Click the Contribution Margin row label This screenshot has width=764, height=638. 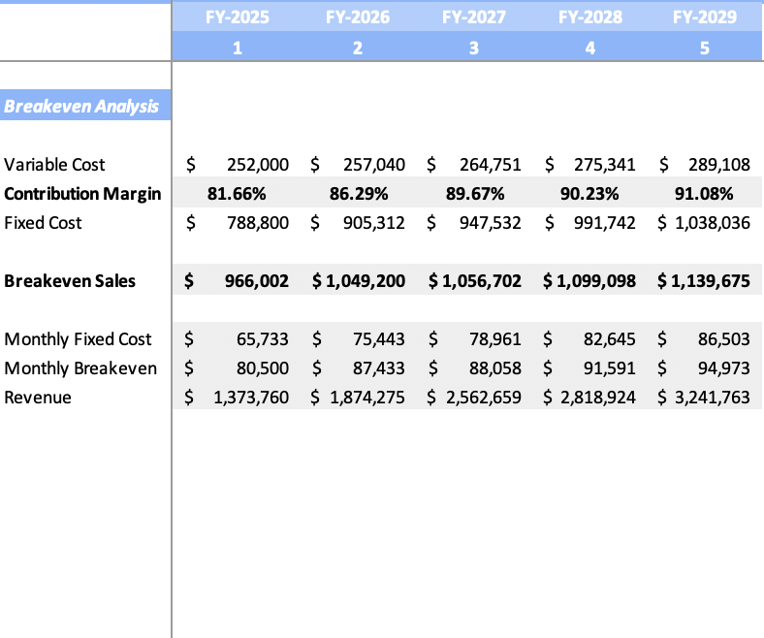click(82, 194)
